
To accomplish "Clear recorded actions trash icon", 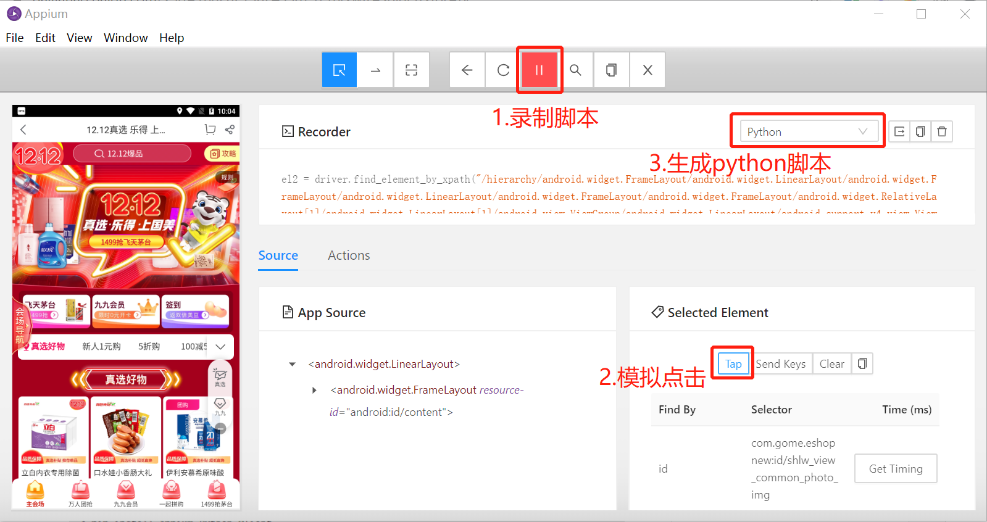I will tap(942, 131).
